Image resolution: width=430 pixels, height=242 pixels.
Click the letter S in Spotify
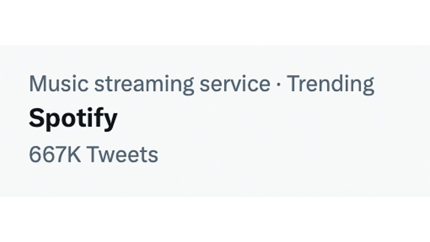tap(36, 118)
